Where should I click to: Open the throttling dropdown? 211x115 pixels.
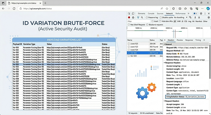coord(181,17)
